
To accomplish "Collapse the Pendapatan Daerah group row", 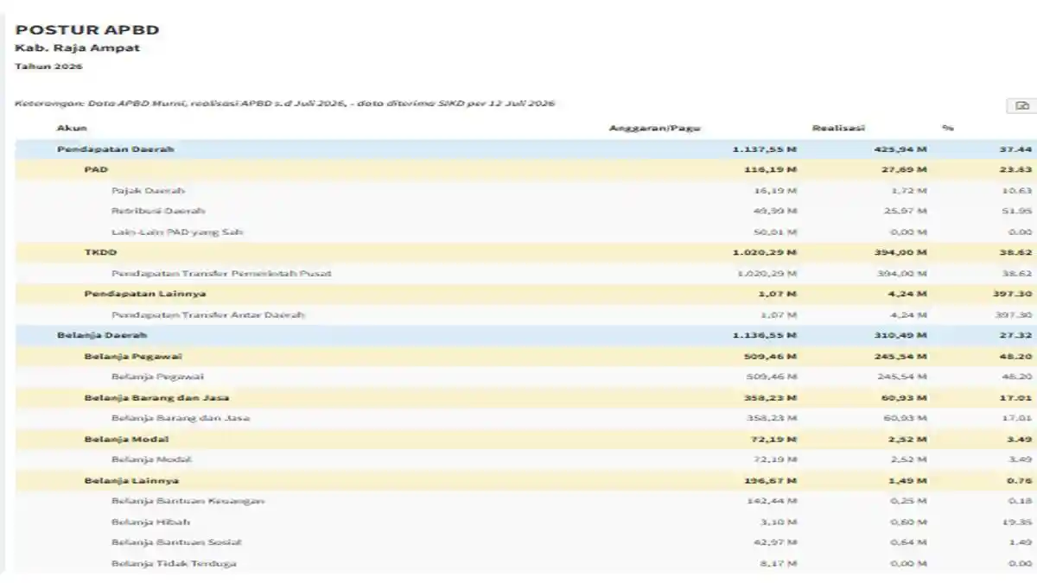I will click(x=526, y=149).
